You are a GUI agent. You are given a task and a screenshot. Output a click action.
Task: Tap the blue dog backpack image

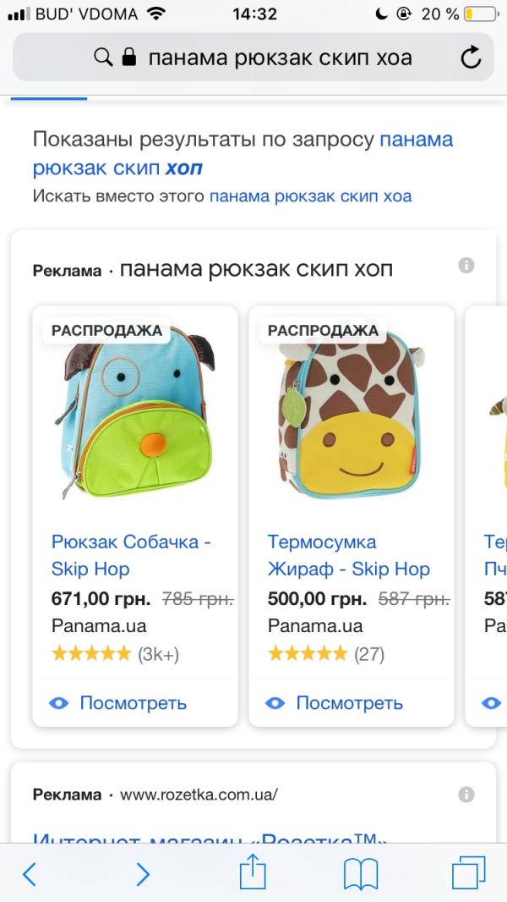[135, 415]
